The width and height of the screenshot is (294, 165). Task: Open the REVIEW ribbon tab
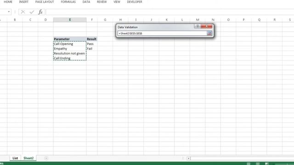click(x=102, y=2)
